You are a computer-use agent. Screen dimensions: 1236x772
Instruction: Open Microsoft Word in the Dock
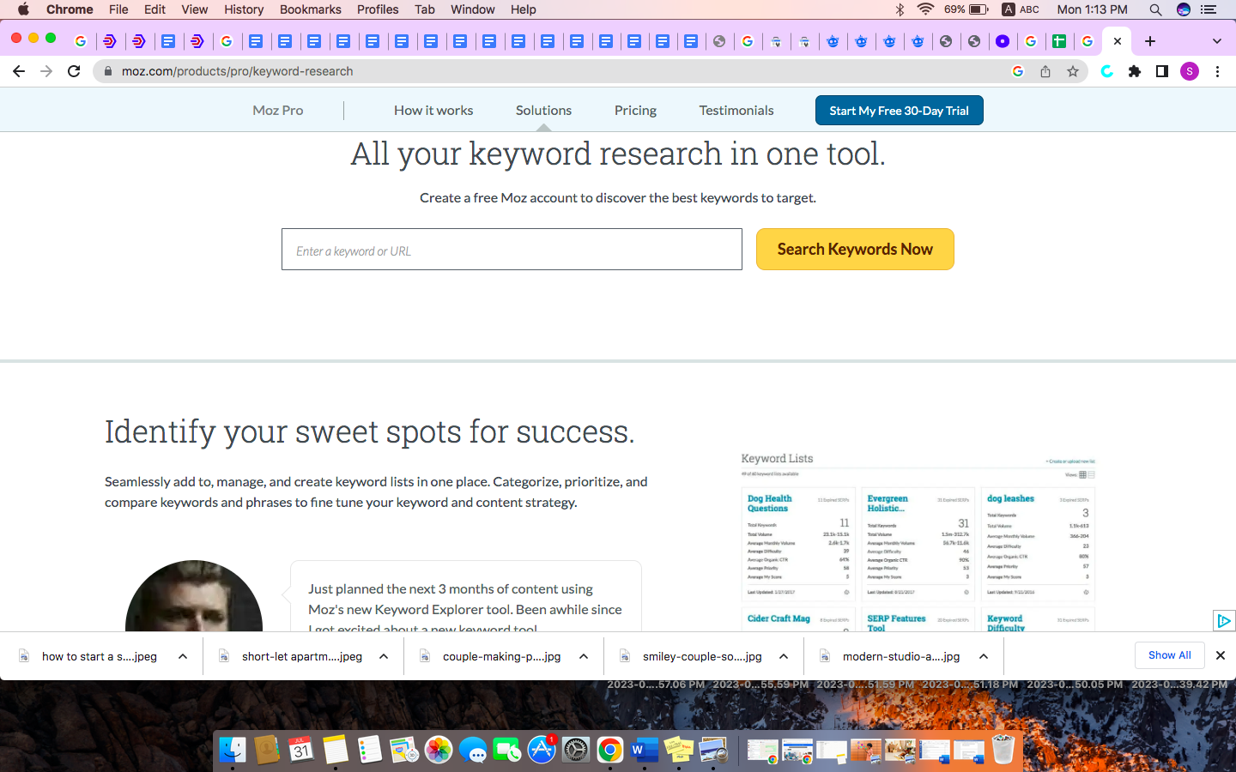pyautogui.click(x=645, y=750)
